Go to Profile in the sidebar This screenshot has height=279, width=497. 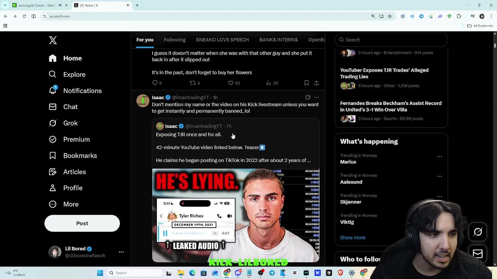point(65,188)
